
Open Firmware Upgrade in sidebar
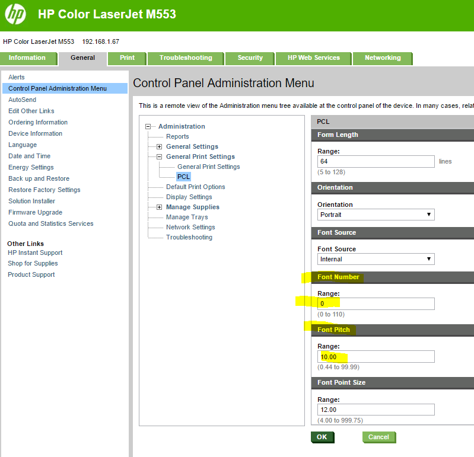[35, 212]
